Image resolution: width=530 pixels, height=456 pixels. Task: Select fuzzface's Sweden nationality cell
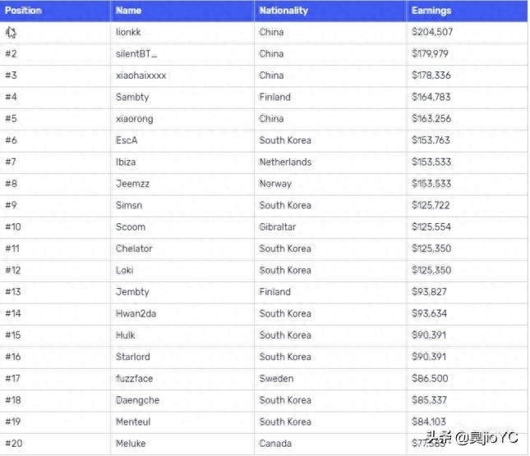(276, 378)
